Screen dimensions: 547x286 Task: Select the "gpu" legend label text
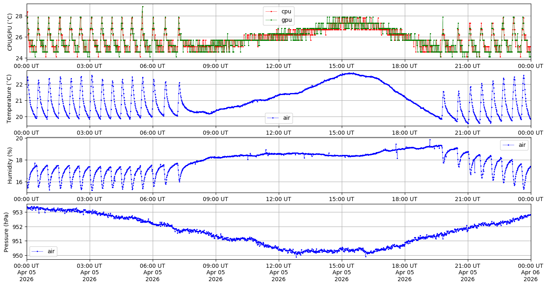pos(286,20)
